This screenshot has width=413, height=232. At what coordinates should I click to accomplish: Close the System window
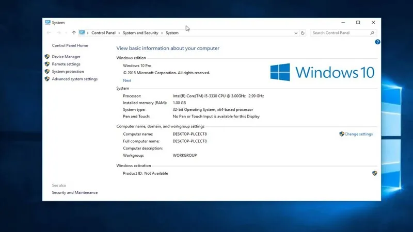(x=373, y=22)
